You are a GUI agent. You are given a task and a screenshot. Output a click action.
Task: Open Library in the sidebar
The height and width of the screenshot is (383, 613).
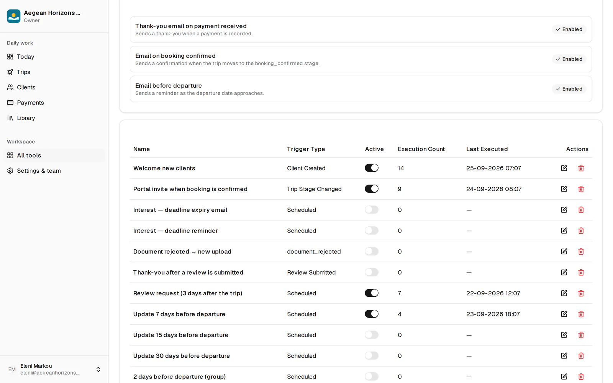(x=54, y=118)
